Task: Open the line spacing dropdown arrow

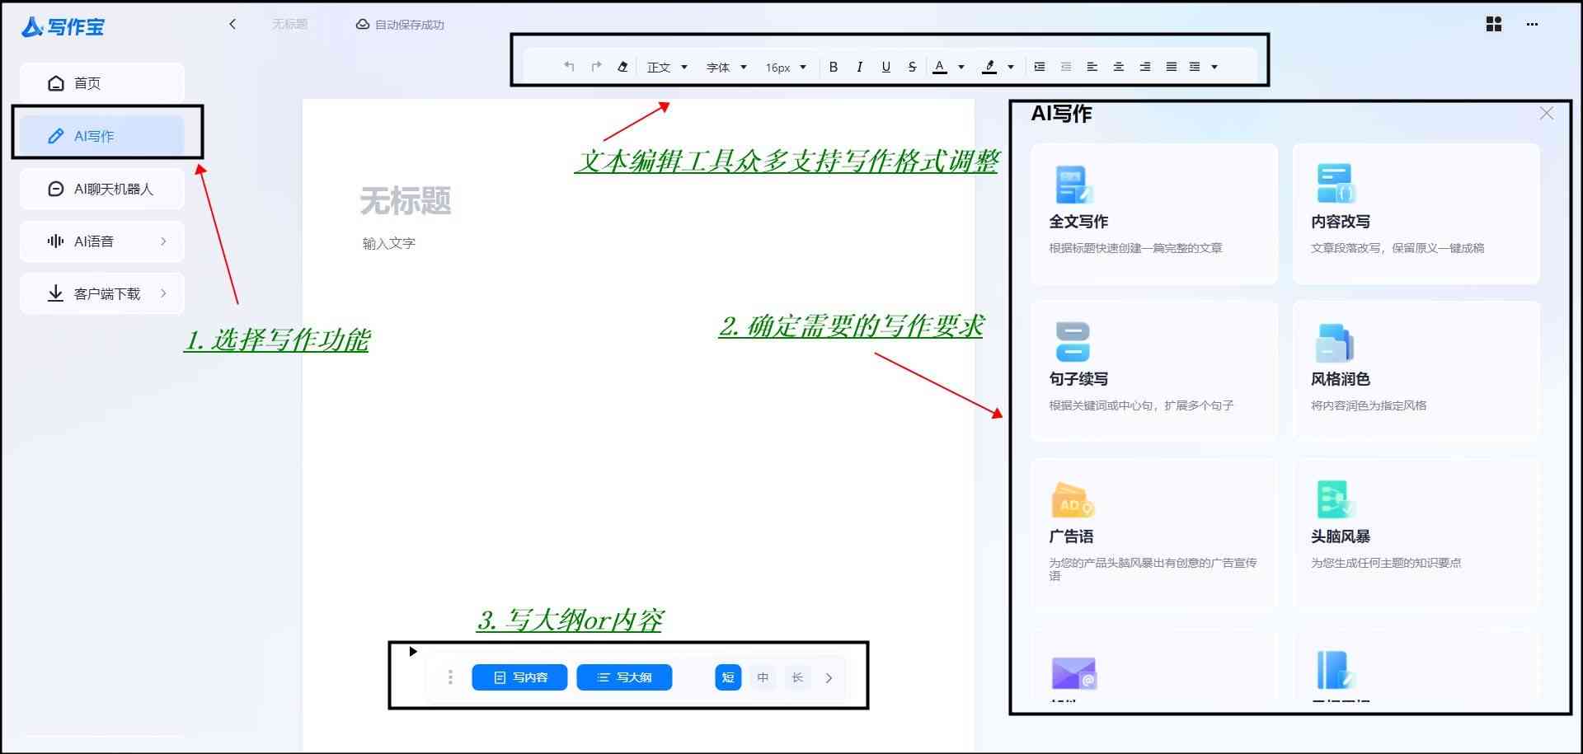Action: [x=1214, y=68]
